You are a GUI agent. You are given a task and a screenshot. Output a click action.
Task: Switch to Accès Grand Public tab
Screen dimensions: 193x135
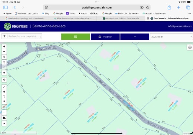[x=121, y=19]
